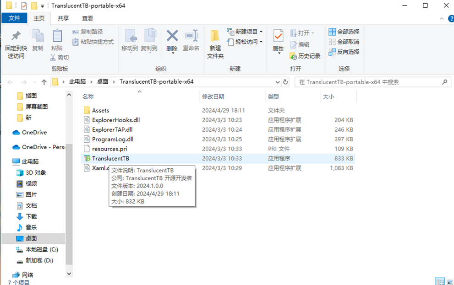Open the 移动到 (Move to) menu
The height and width of the screenshot is (285, 454).
[130, 41]
